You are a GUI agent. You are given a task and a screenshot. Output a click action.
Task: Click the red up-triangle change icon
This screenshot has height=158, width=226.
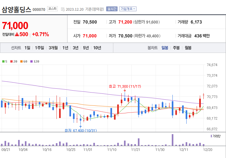(17, 34)
